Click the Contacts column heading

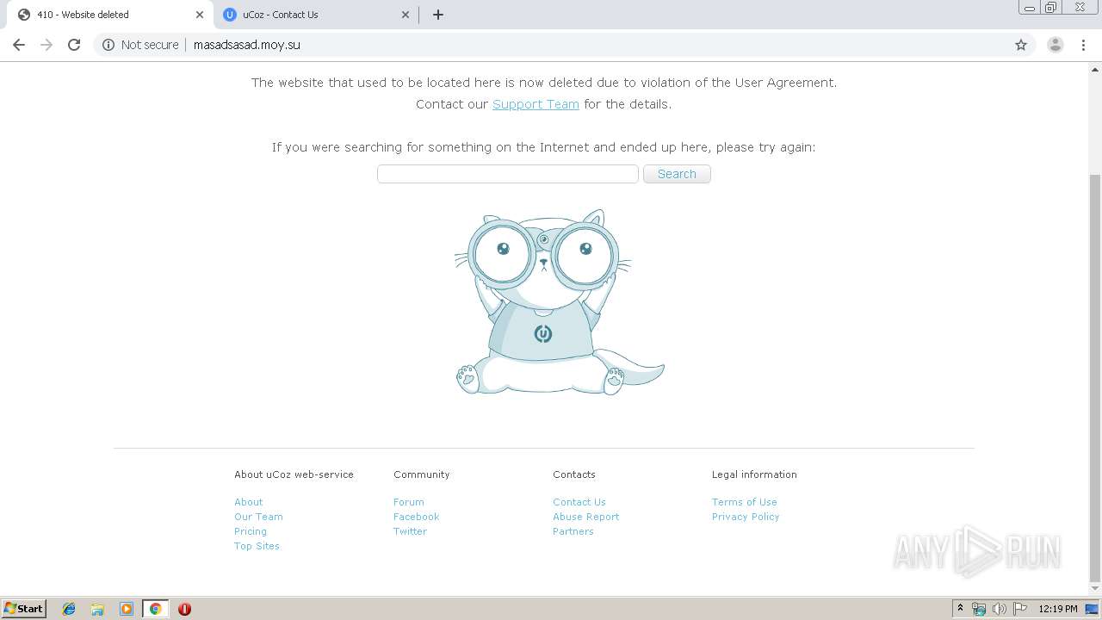574,474
